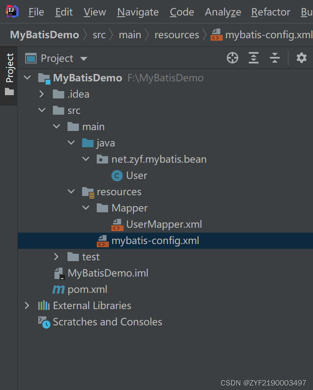Select the src folder icon

click(59, 110)
